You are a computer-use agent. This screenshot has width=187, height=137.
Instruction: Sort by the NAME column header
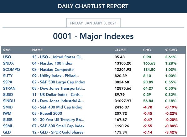(x=37, y=50)
